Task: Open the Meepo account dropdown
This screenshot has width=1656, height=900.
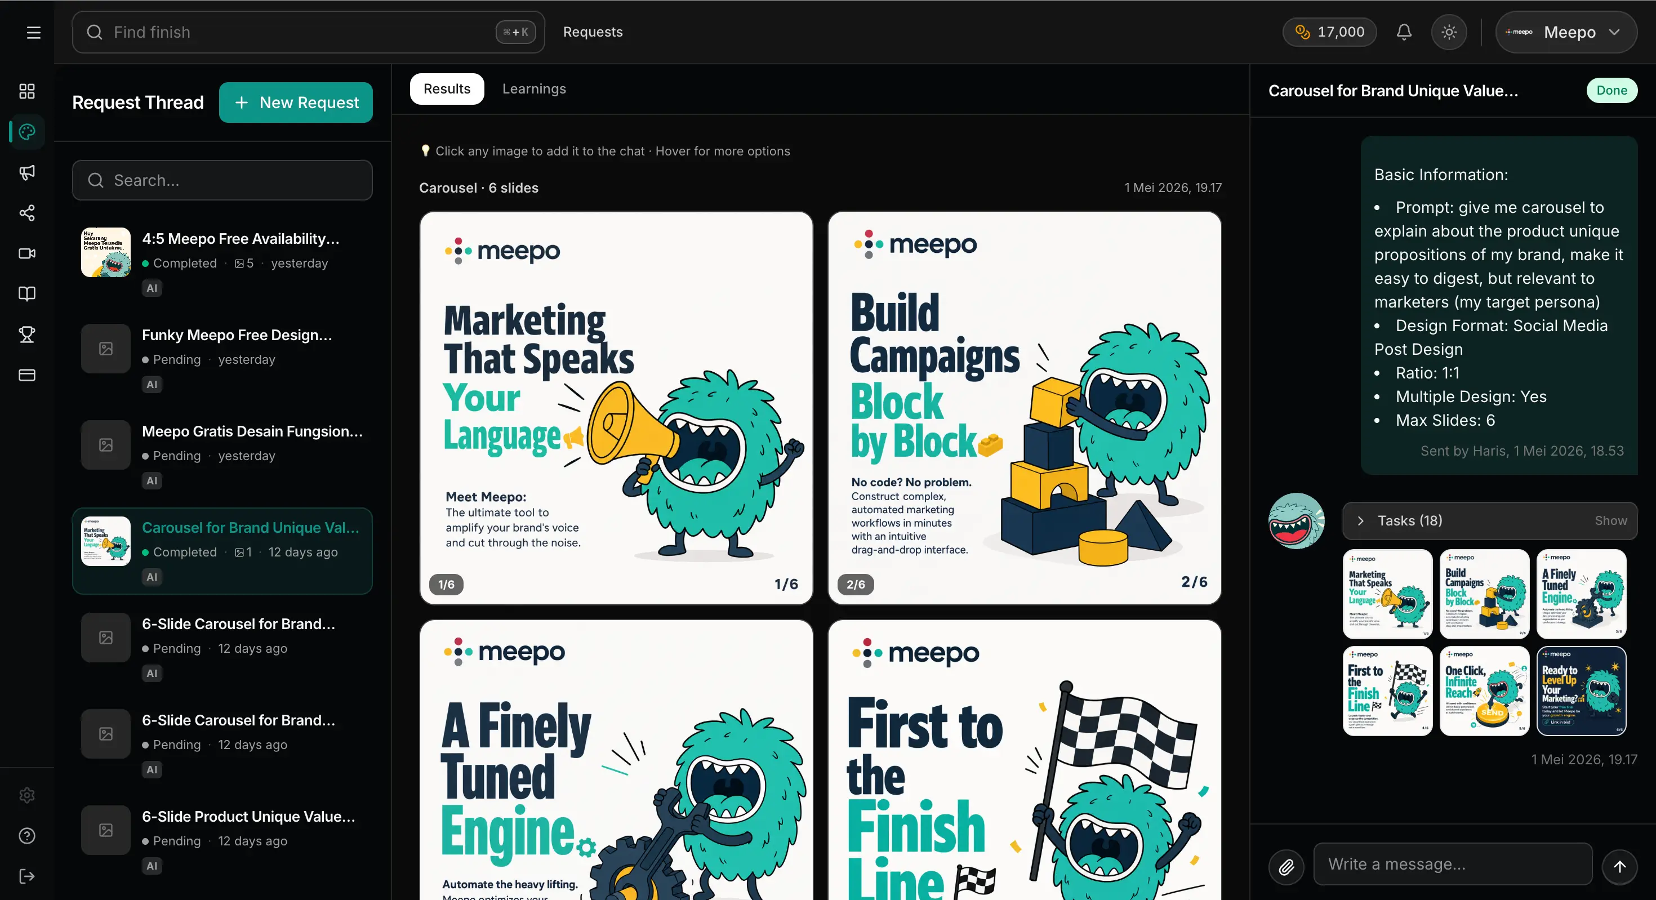Action: coord(1566,32)
